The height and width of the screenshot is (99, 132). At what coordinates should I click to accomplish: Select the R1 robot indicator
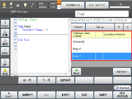click(x=59, y=7)
